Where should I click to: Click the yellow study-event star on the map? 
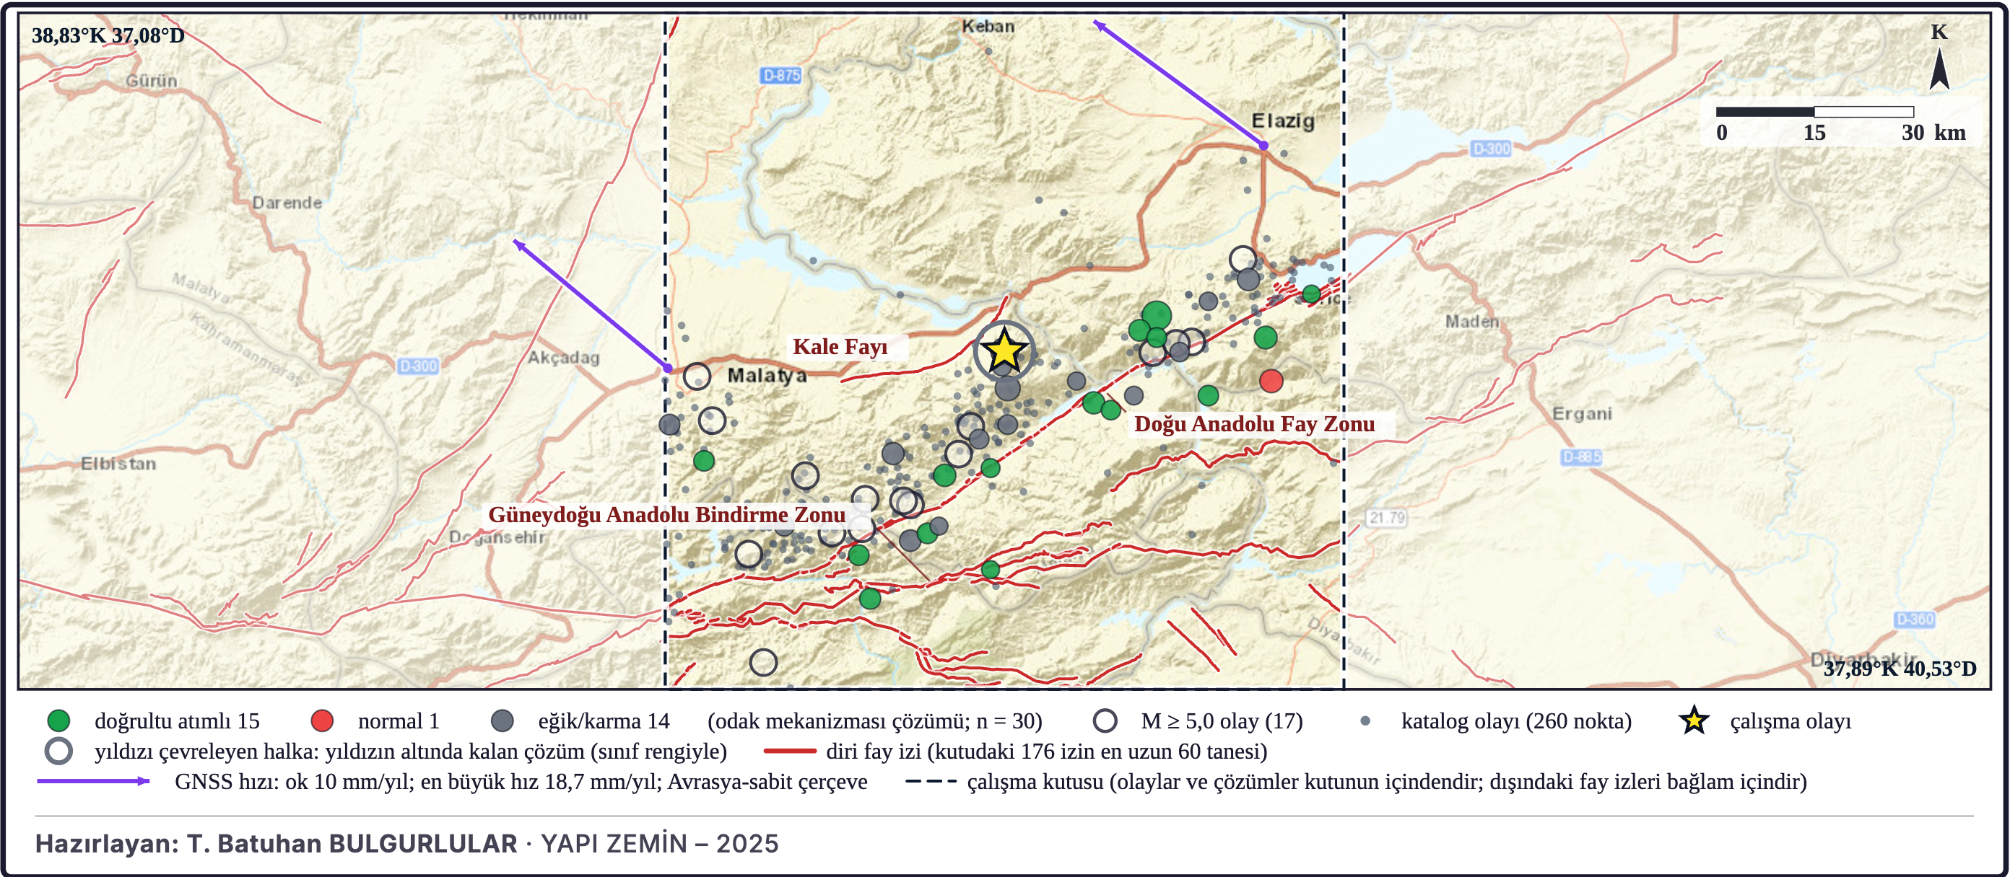[1004, 351]
